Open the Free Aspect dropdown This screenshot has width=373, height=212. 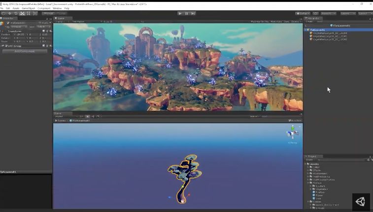86,22
